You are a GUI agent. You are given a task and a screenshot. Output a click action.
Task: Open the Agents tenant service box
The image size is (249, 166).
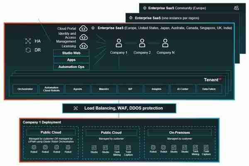(78, 89)
